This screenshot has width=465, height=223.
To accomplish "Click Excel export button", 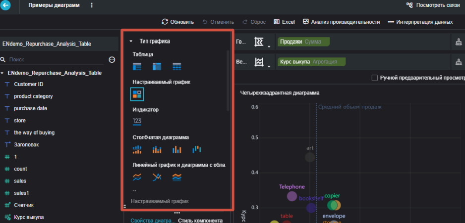I will tap(284, 22).
